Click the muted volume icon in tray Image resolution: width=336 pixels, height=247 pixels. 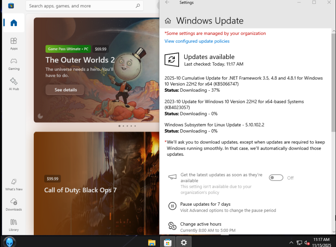307,243
